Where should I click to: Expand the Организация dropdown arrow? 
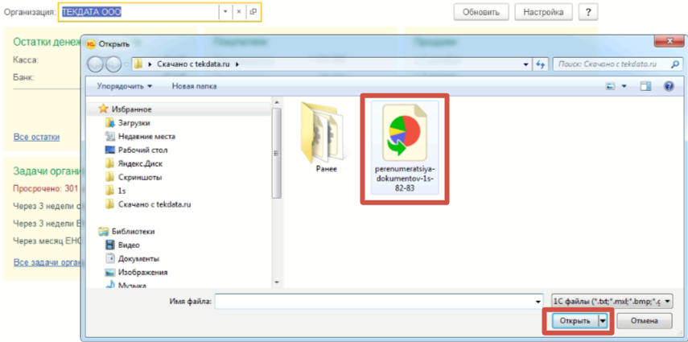(225, 12)
